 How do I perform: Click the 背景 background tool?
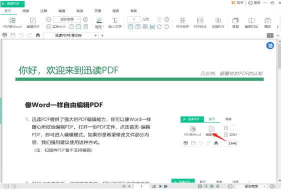[235, 23]
